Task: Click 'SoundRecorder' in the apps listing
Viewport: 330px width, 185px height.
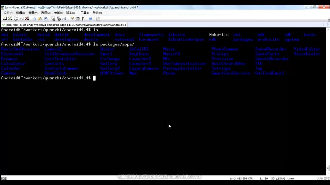Action: (x=271, y=49)
